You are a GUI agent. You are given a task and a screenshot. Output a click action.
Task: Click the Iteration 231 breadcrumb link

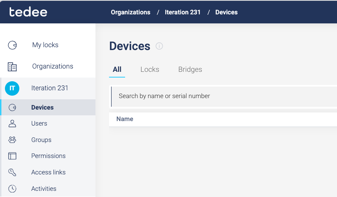tap(183, 12)
